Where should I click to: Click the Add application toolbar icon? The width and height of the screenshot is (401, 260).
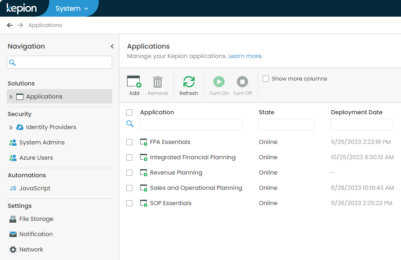tap(134, 82)
